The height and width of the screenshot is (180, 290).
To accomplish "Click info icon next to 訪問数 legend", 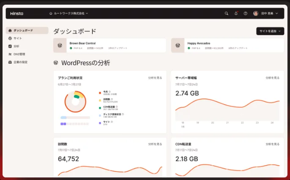I will (111, 99).
